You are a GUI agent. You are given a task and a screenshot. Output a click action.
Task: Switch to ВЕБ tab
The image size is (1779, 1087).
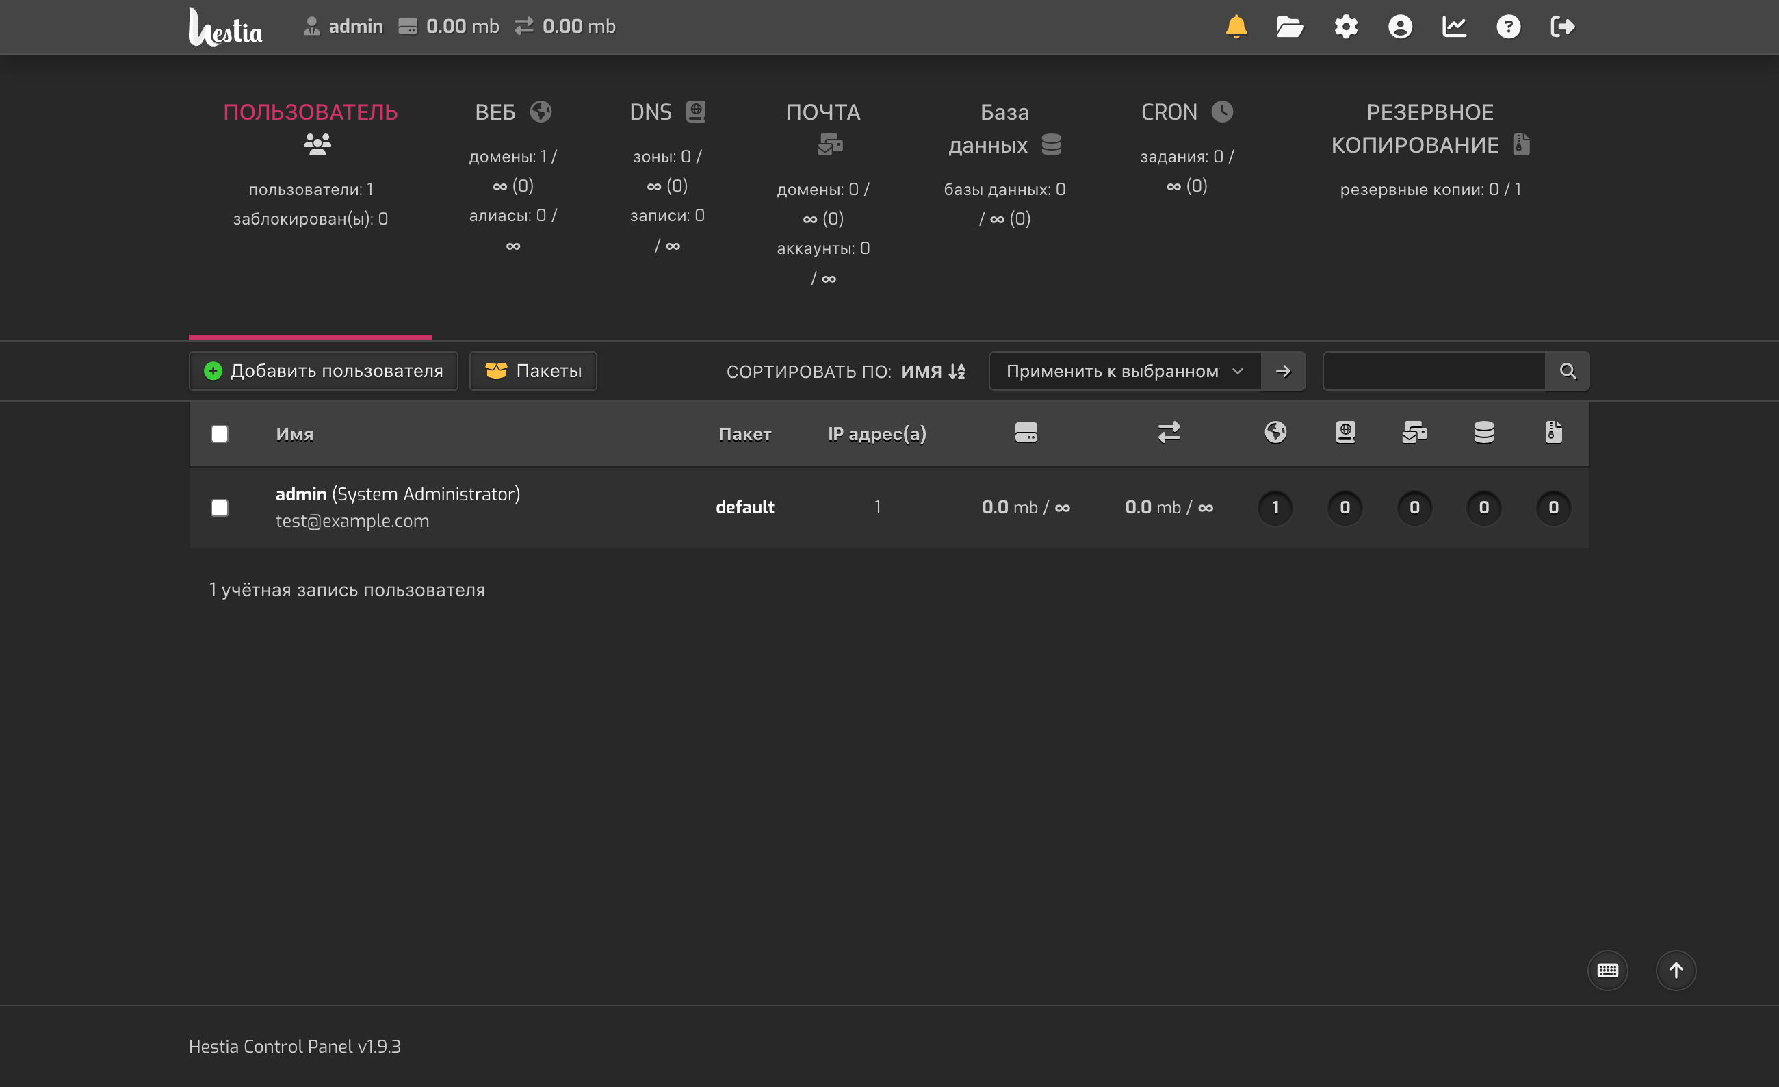tap(512, 178)
